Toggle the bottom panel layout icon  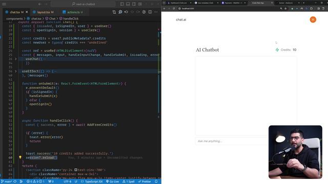pos(128,4)
